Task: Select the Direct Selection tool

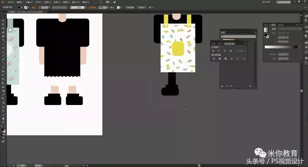Action: (3, 20)
